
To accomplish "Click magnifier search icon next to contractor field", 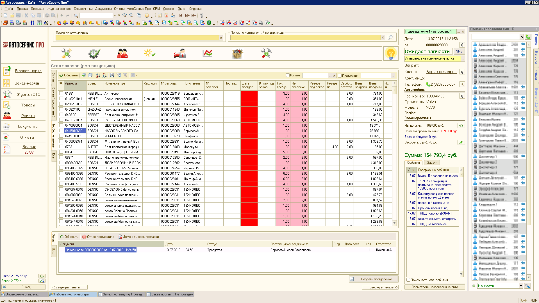I will [390, 38].
